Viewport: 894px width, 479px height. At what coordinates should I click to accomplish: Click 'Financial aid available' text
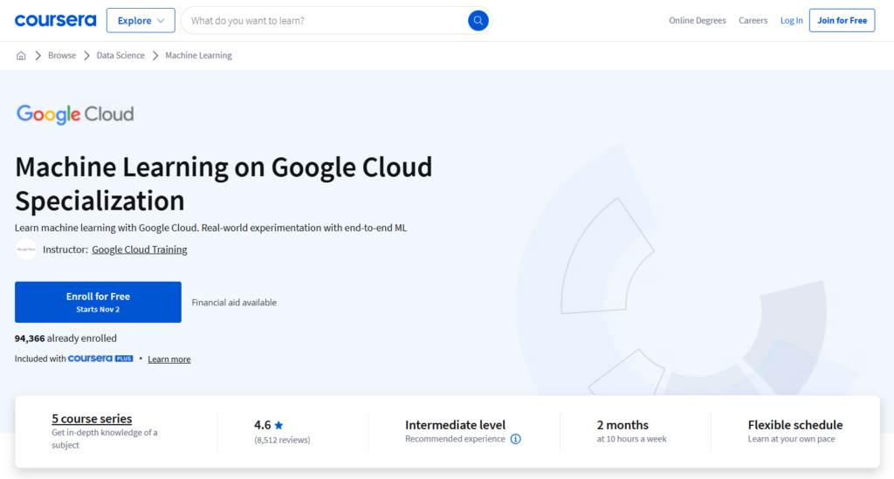(x=234, y=303)
